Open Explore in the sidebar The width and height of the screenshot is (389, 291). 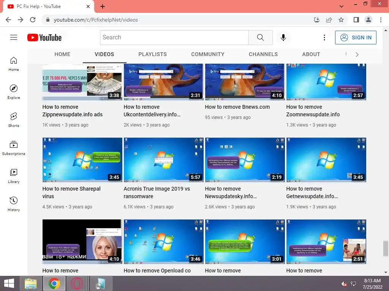14,92
